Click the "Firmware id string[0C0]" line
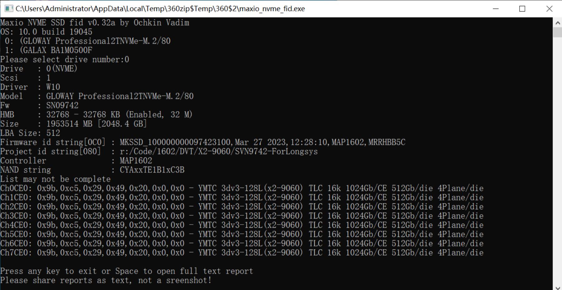The height and width of the screenshot is (290, 562). 203,142
